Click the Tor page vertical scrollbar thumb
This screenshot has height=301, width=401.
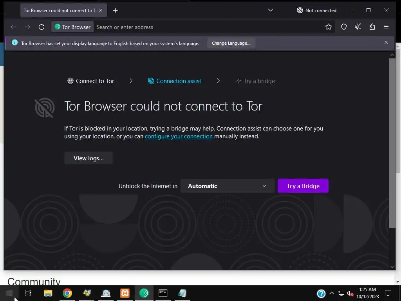(x=392, y=143)
